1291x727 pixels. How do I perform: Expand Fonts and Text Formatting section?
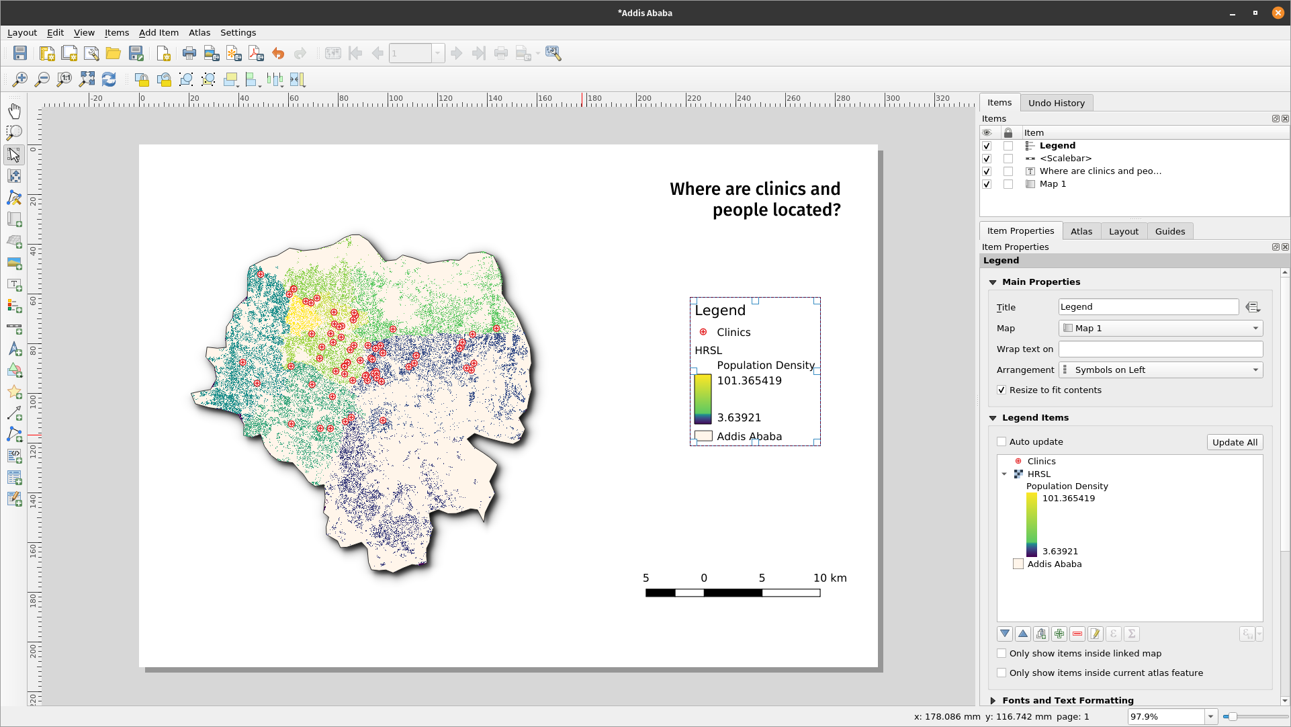point(993,700)
